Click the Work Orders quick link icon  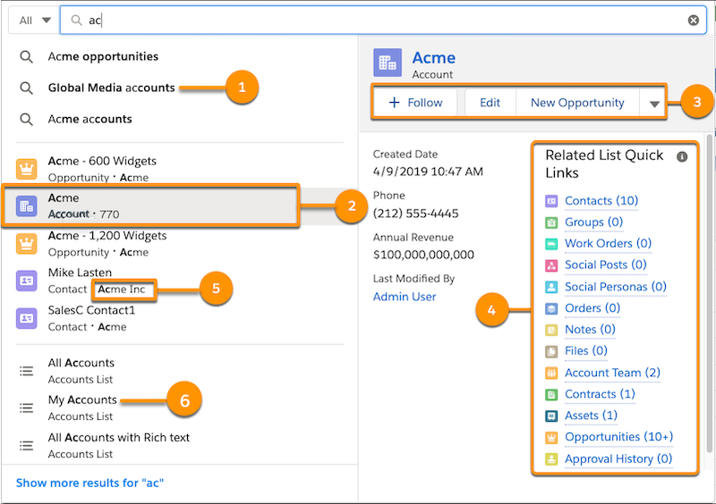pos(551,244)
